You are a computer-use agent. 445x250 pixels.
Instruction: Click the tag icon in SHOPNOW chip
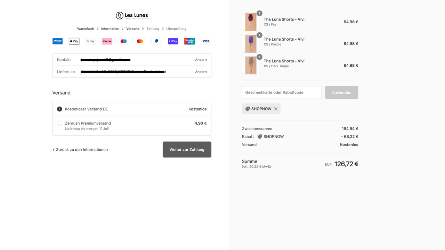coord(248,109)
